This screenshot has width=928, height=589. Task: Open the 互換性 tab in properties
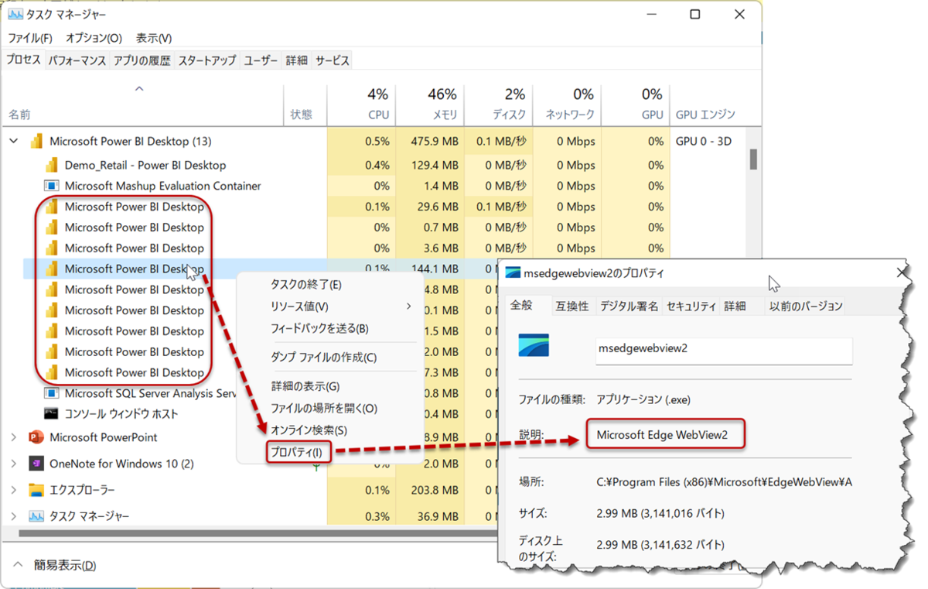pyautogui.click(x=571, y=306)
